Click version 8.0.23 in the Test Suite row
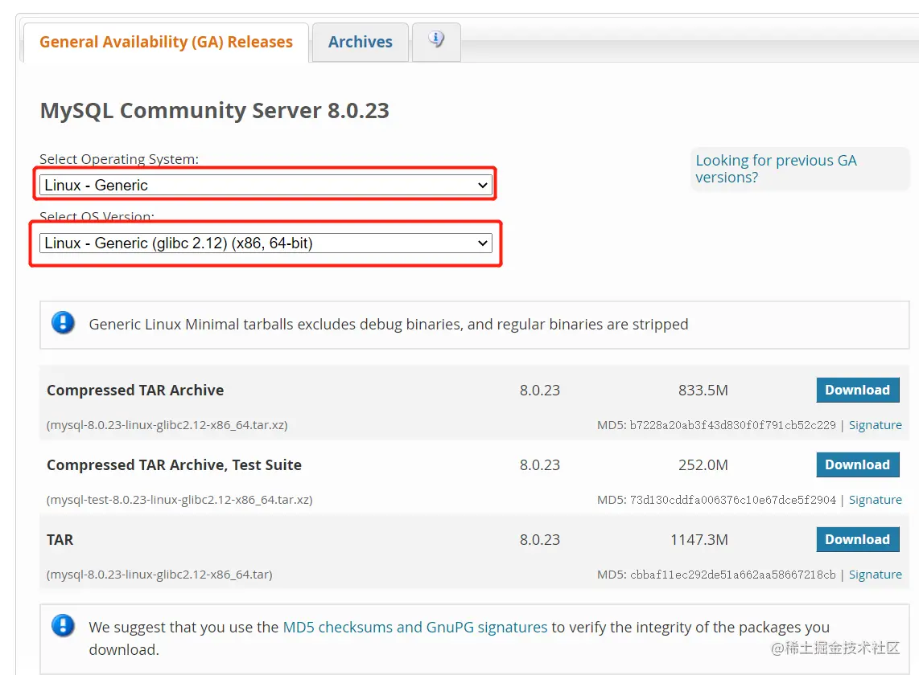 (540, 464)
